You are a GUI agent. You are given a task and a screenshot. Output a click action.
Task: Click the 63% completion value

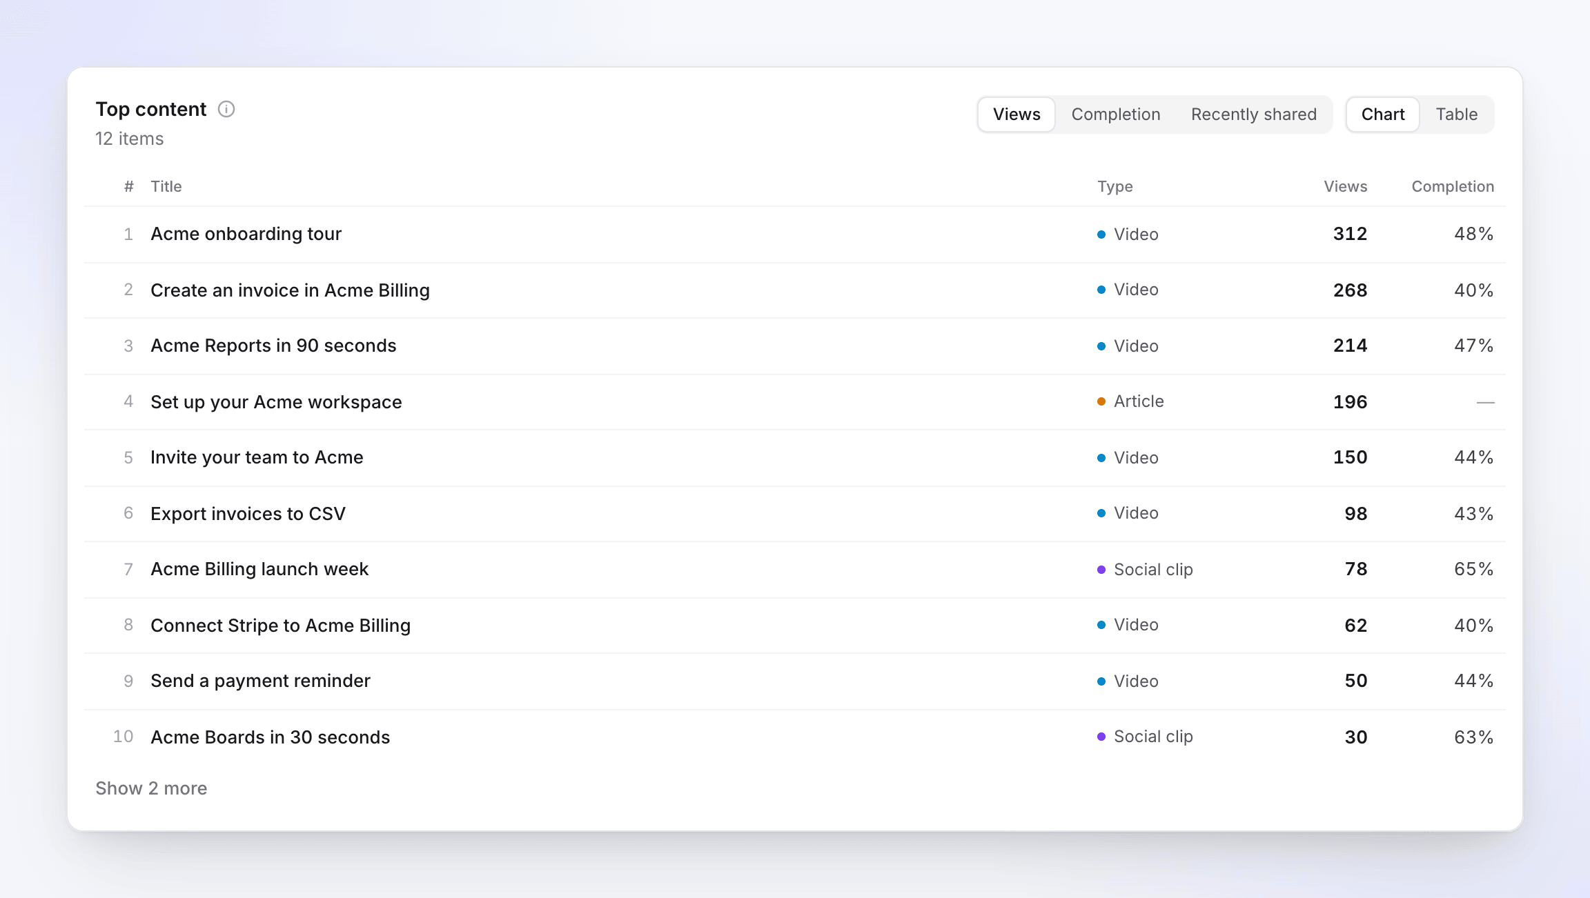pyautogui.click(x=1473, y=737)
